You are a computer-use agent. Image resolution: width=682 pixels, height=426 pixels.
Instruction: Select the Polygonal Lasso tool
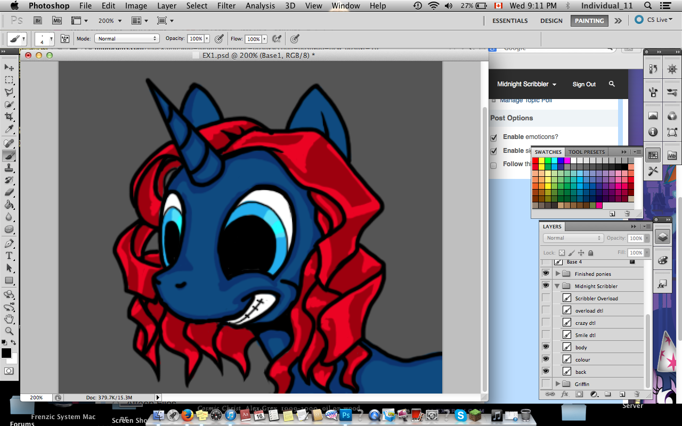pyautogui.click(x=9, y=92)
